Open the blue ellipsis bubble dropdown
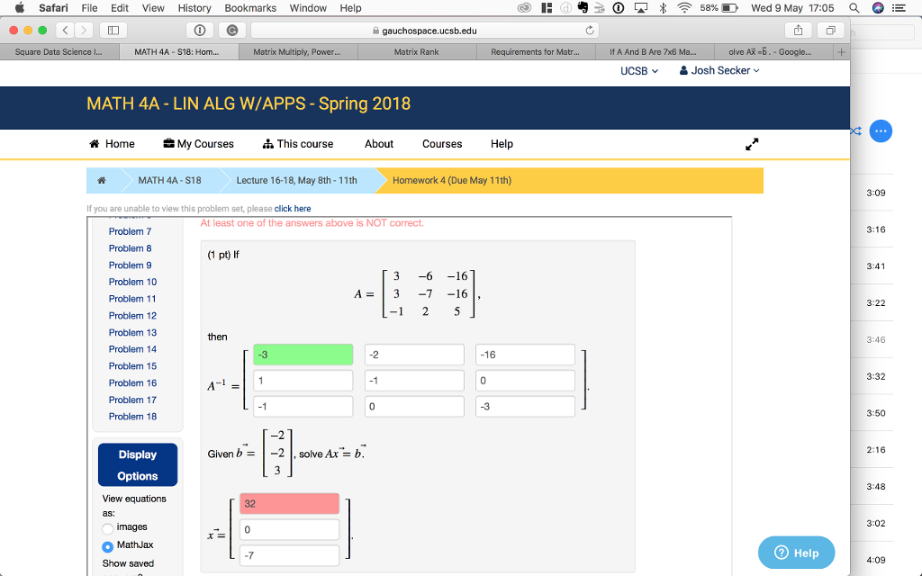This screenshot has height=576, width=922. coord(881,131)
